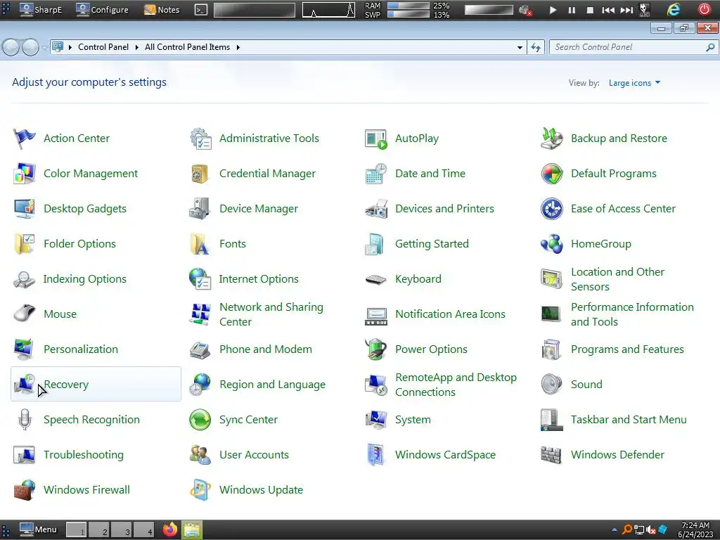720x540 pixels.
Task: Click the Previous track media button
Action: pyautogui.click(x=608, y=10)
